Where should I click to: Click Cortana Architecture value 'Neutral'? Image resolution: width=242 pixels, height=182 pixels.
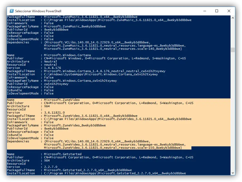(51, 61)
